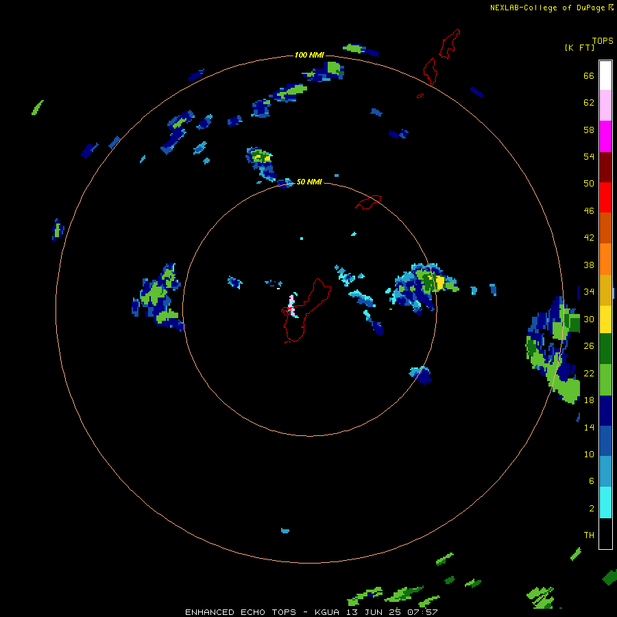Screen dimensions: 617x617
Task: Click the legend value "2"
Action: coord(592,509)
